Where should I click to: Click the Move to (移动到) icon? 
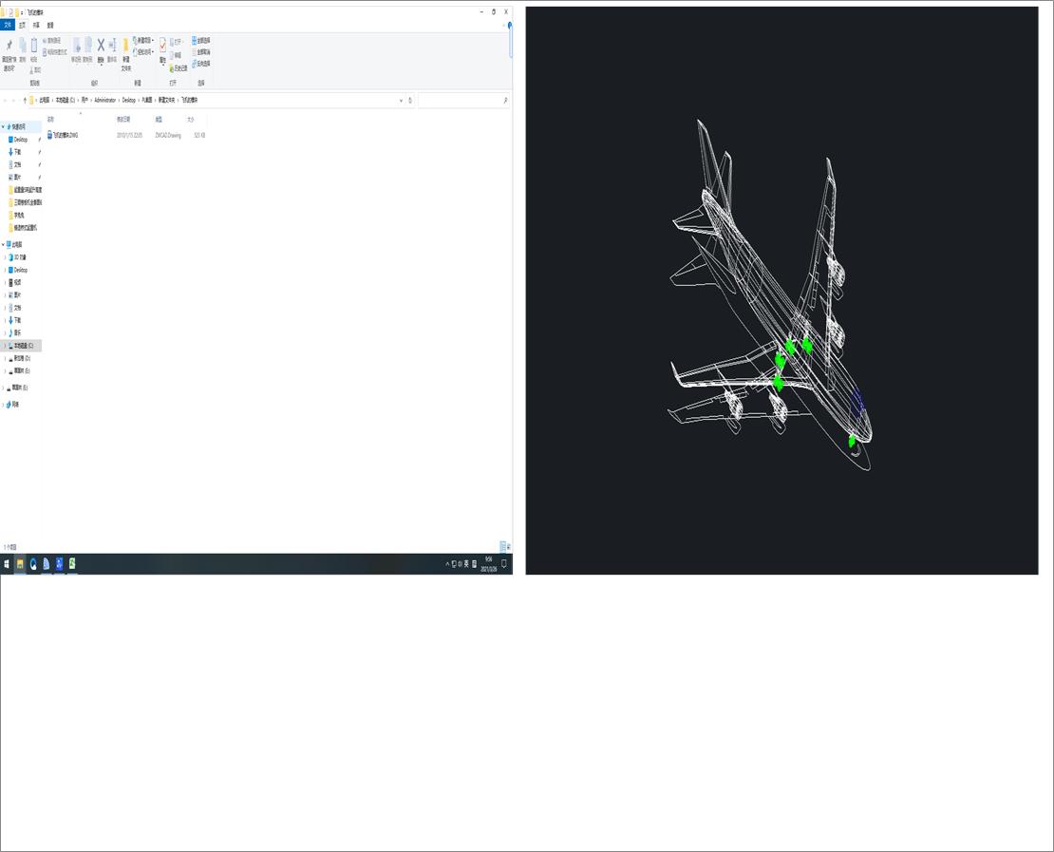[77, 45]
